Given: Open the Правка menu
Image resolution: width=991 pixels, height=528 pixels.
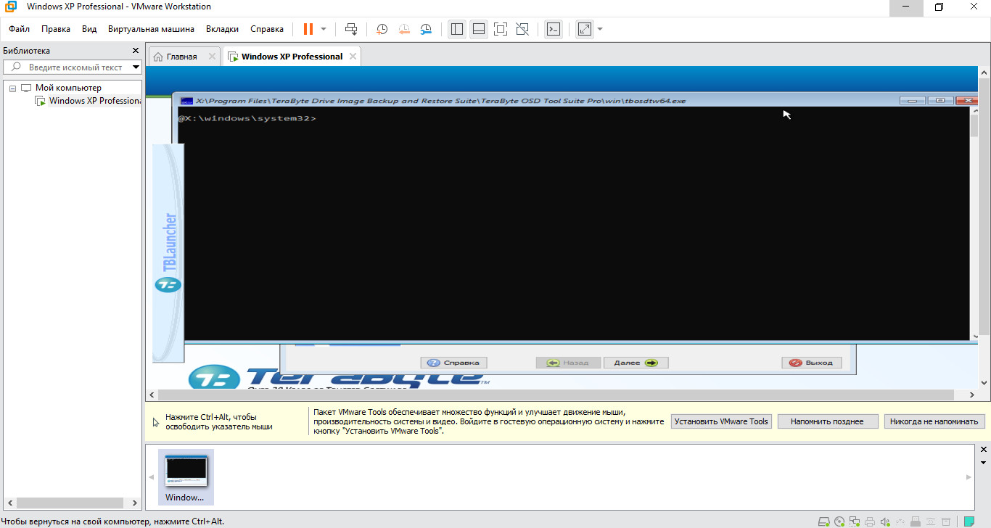Looking at the screenshot, I should pyautogui.click(x=56, y=29).
